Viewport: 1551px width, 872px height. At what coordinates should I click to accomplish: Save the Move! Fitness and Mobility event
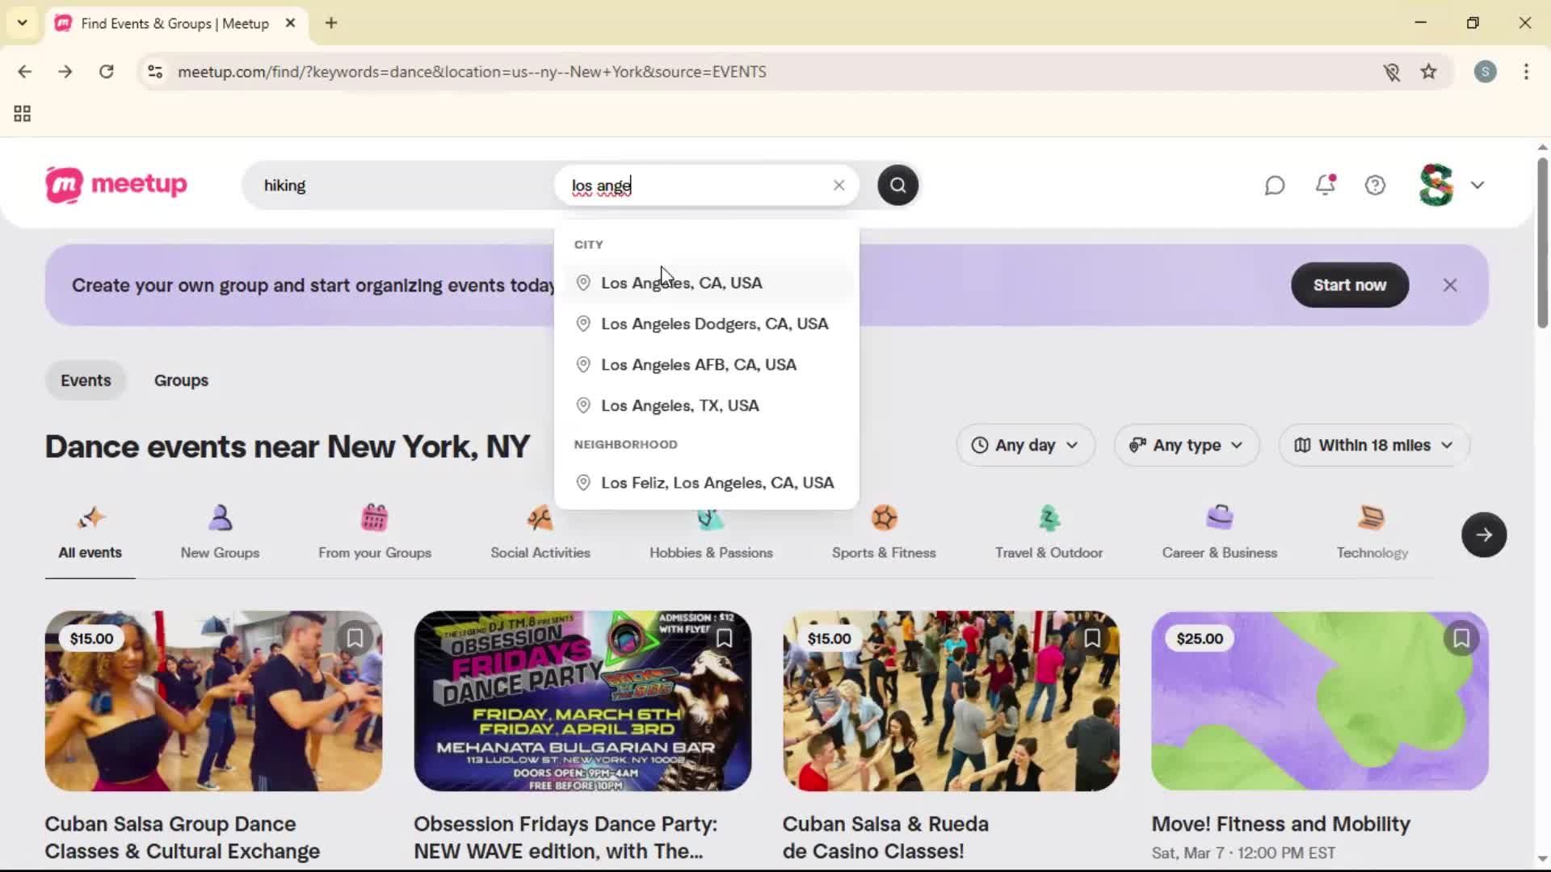point(1461,638)
